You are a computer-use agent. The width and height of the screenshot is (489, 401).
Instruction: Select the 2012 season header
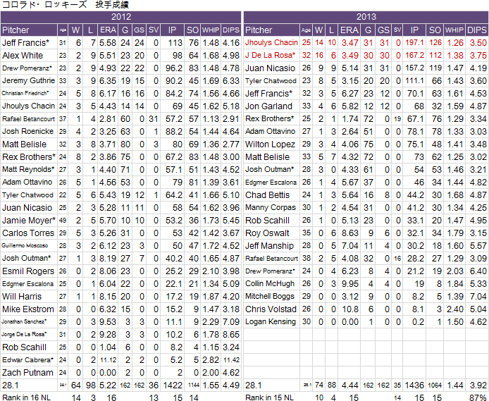point(121,17)
